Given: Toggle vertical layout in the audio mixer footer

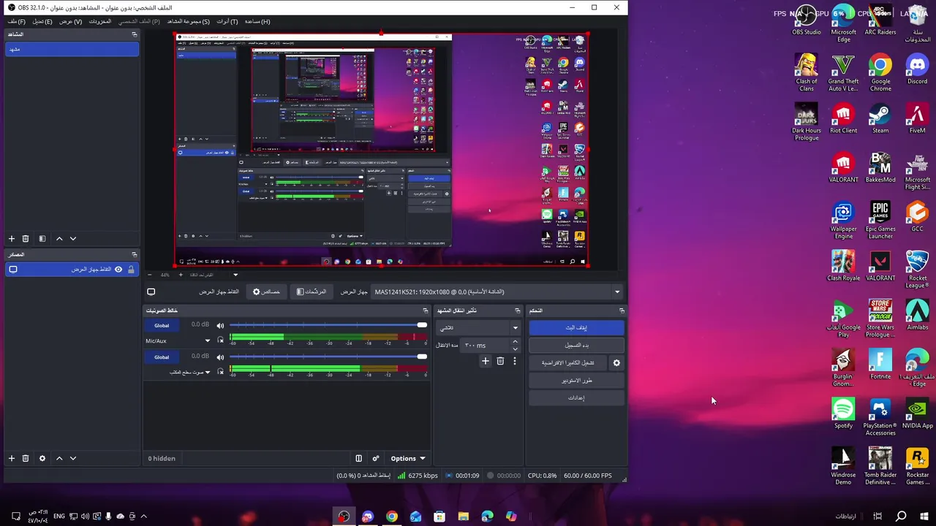Looking at the screenshot, I should [x=358, y=458].
